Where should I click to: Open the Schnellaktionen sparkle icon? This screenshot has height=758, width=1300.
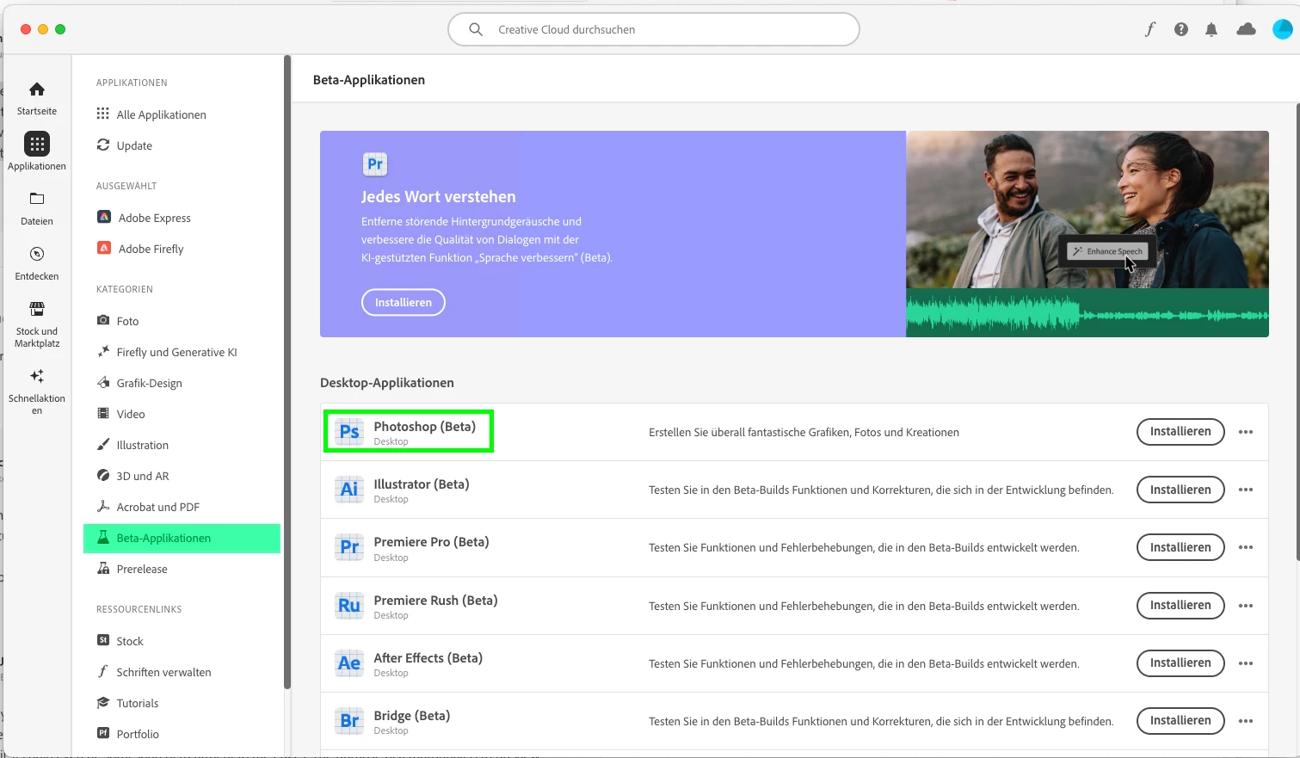37,376
